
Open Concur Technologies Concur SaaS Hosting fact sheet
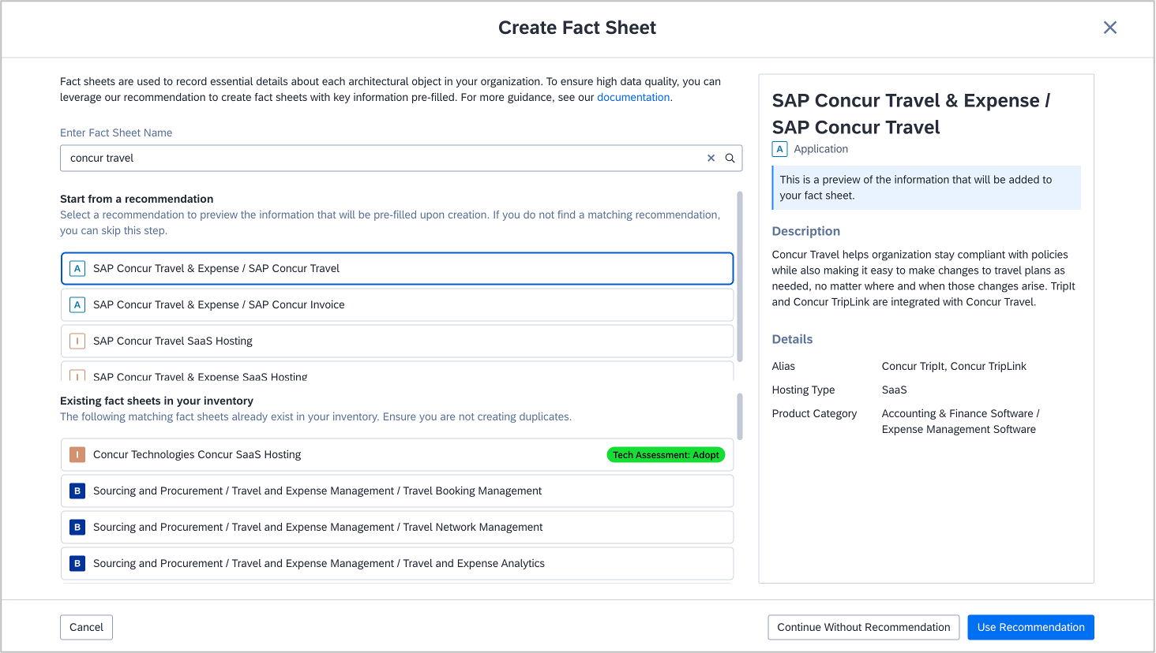pyautogui.click(x=397, y=454)
